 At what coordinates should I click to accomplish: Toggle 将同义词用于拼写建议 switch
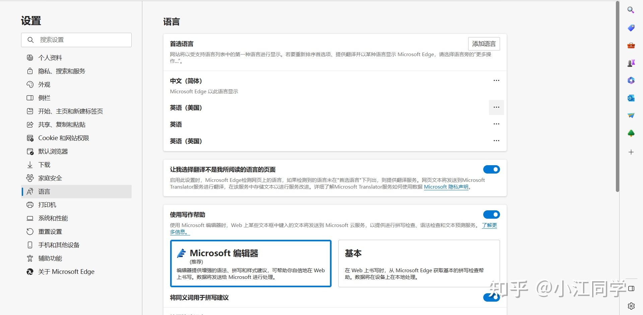click(x=491, y=297)
